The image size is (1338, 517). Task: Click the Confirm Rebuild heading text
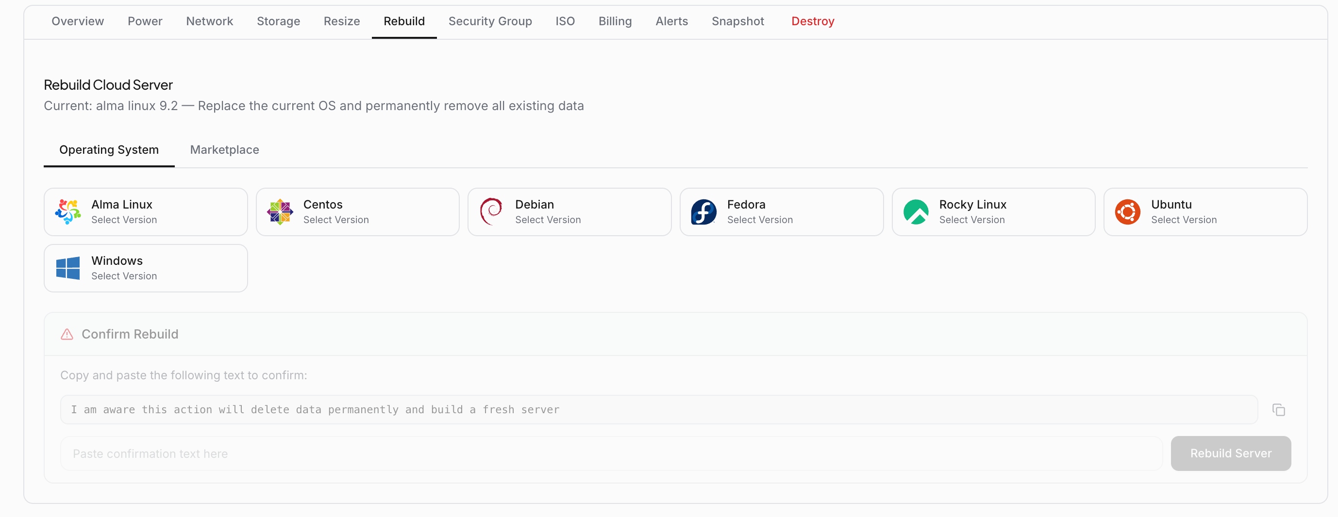pos(130,334)
